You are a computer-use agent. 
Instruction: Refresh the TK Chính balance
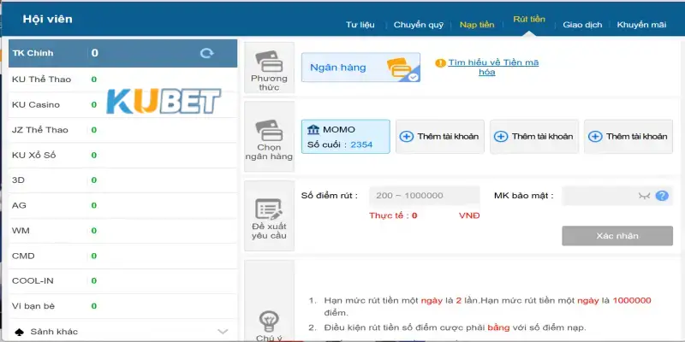coord(206,53)
